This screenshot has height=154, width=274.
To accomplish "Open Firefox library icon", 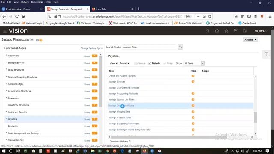I will (243, 16).
